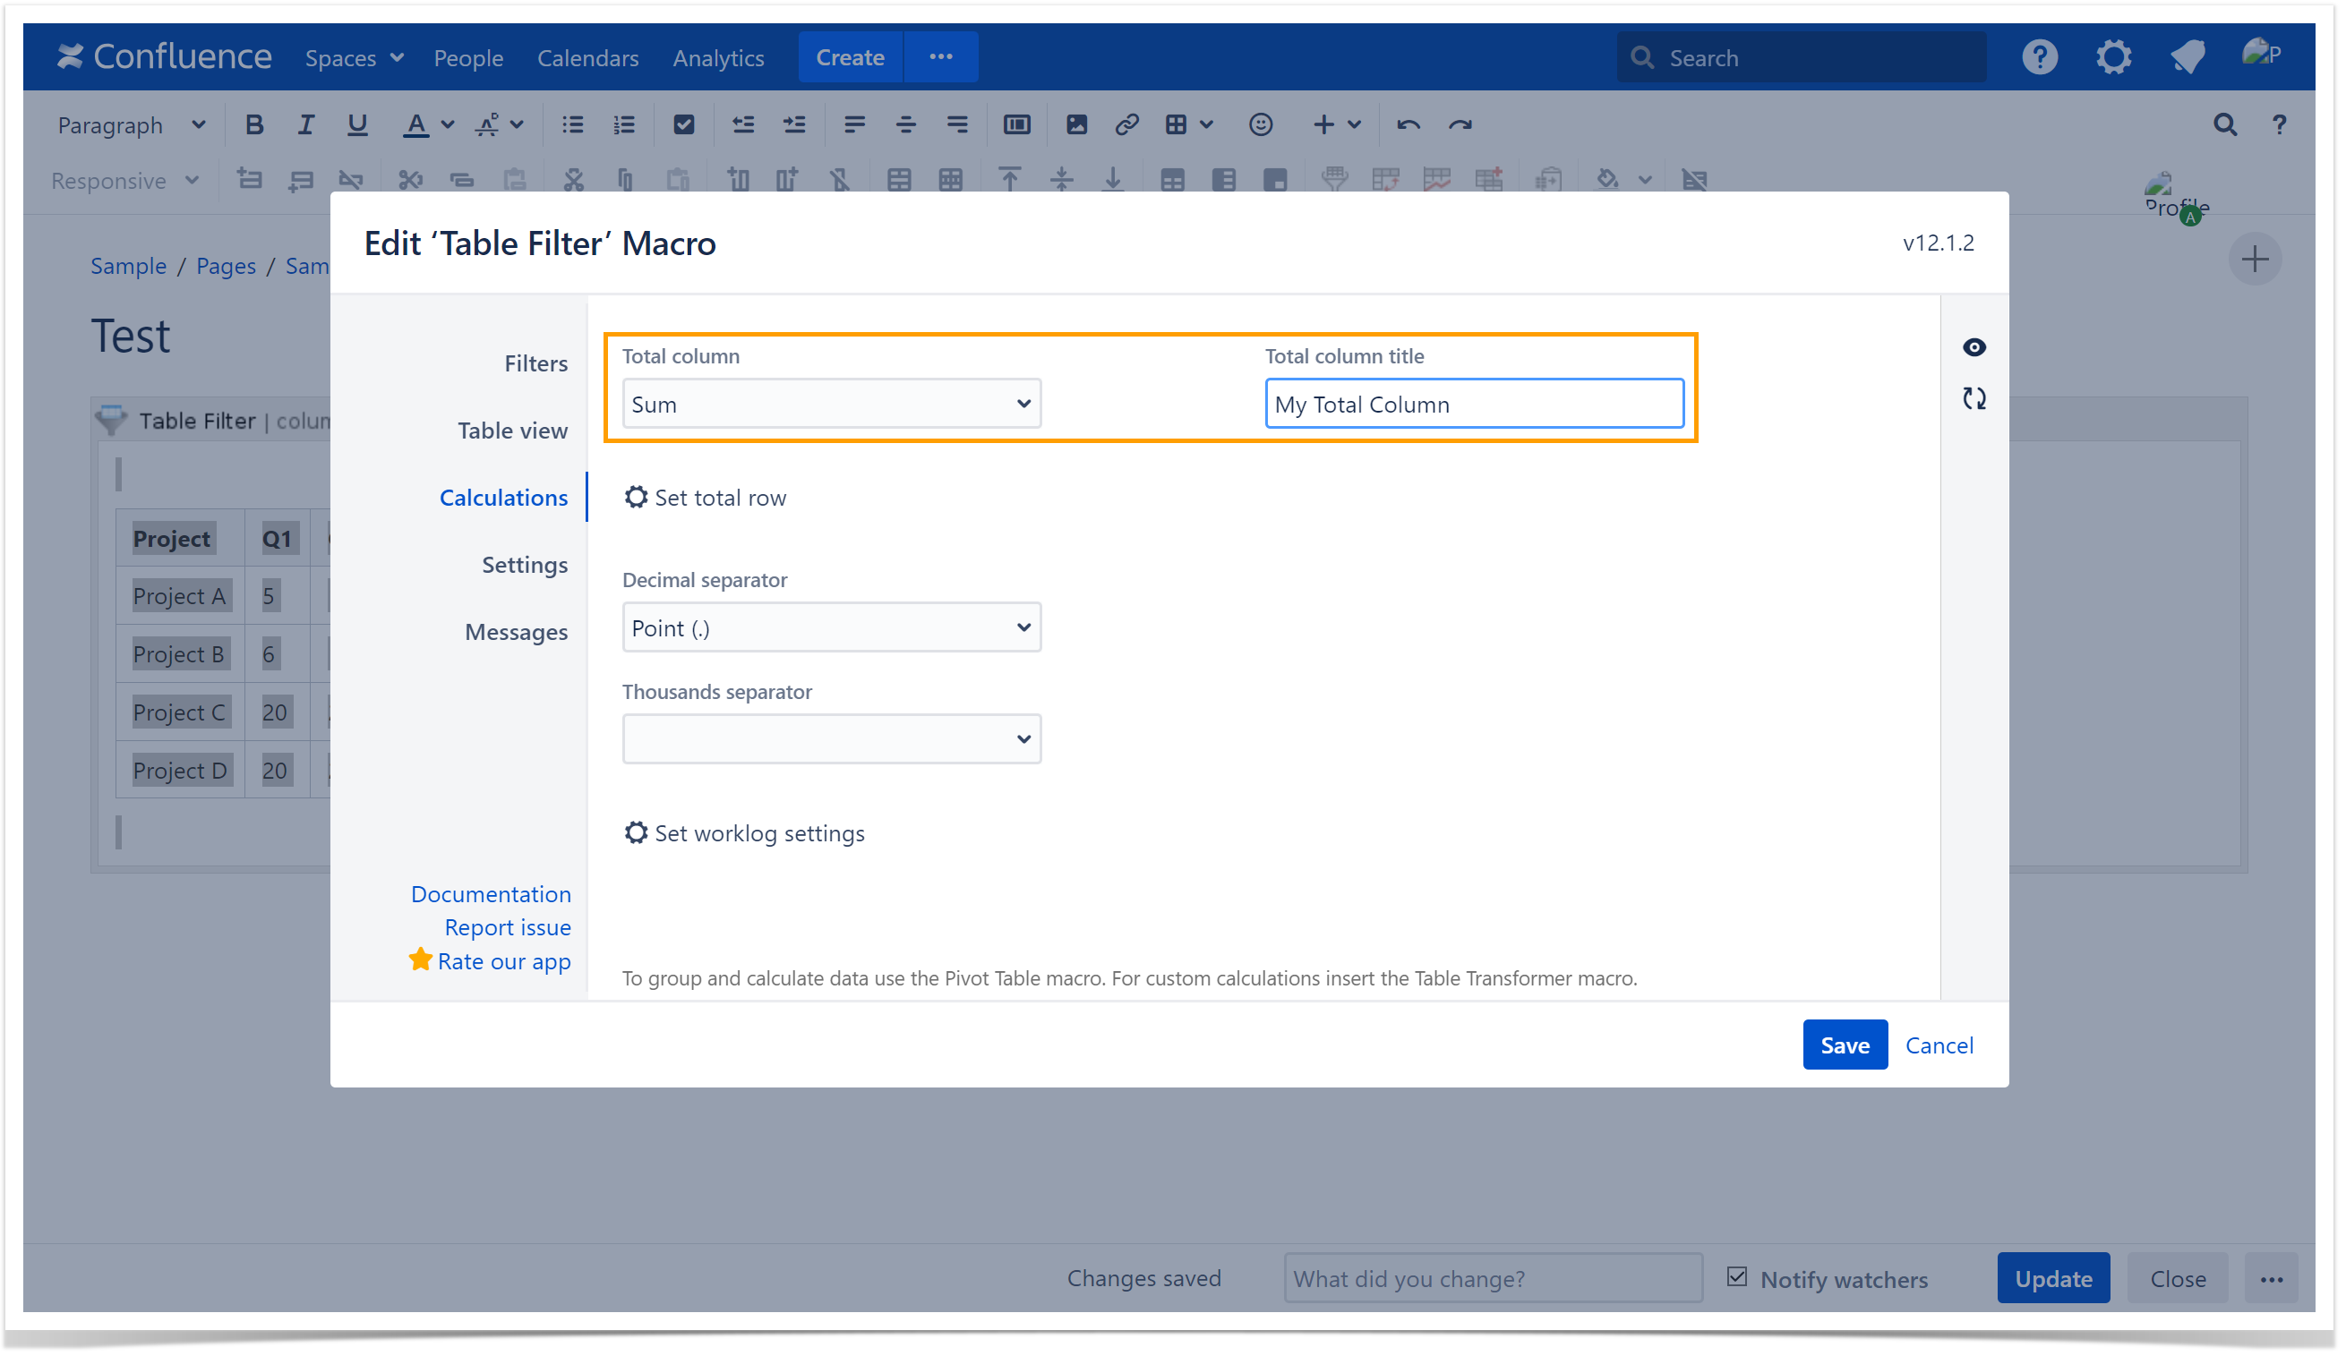The image size is (2346, 1356).
Task: Open the Documentation link
Action: click(491, 893)
